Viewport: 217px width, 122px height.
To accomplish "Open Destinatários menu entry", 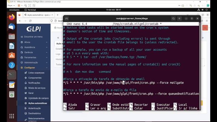I will (x=35, y=114).
